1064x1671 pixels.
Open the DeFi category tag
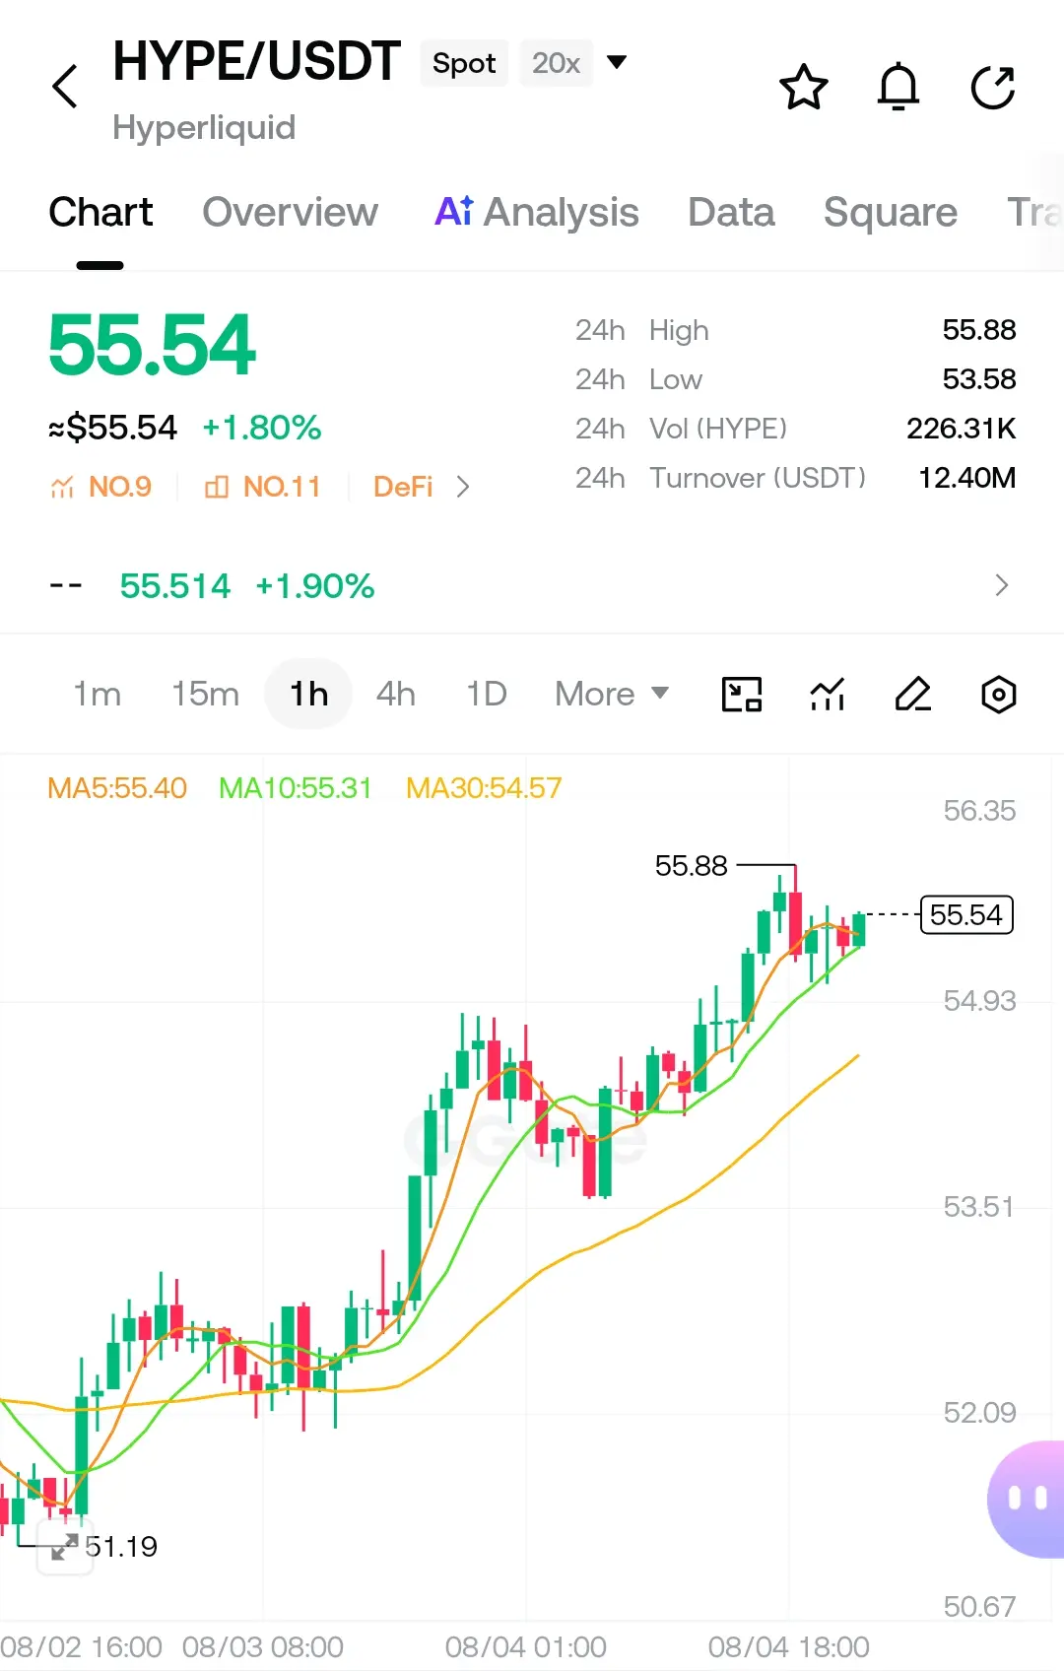(x=403, y=487)
